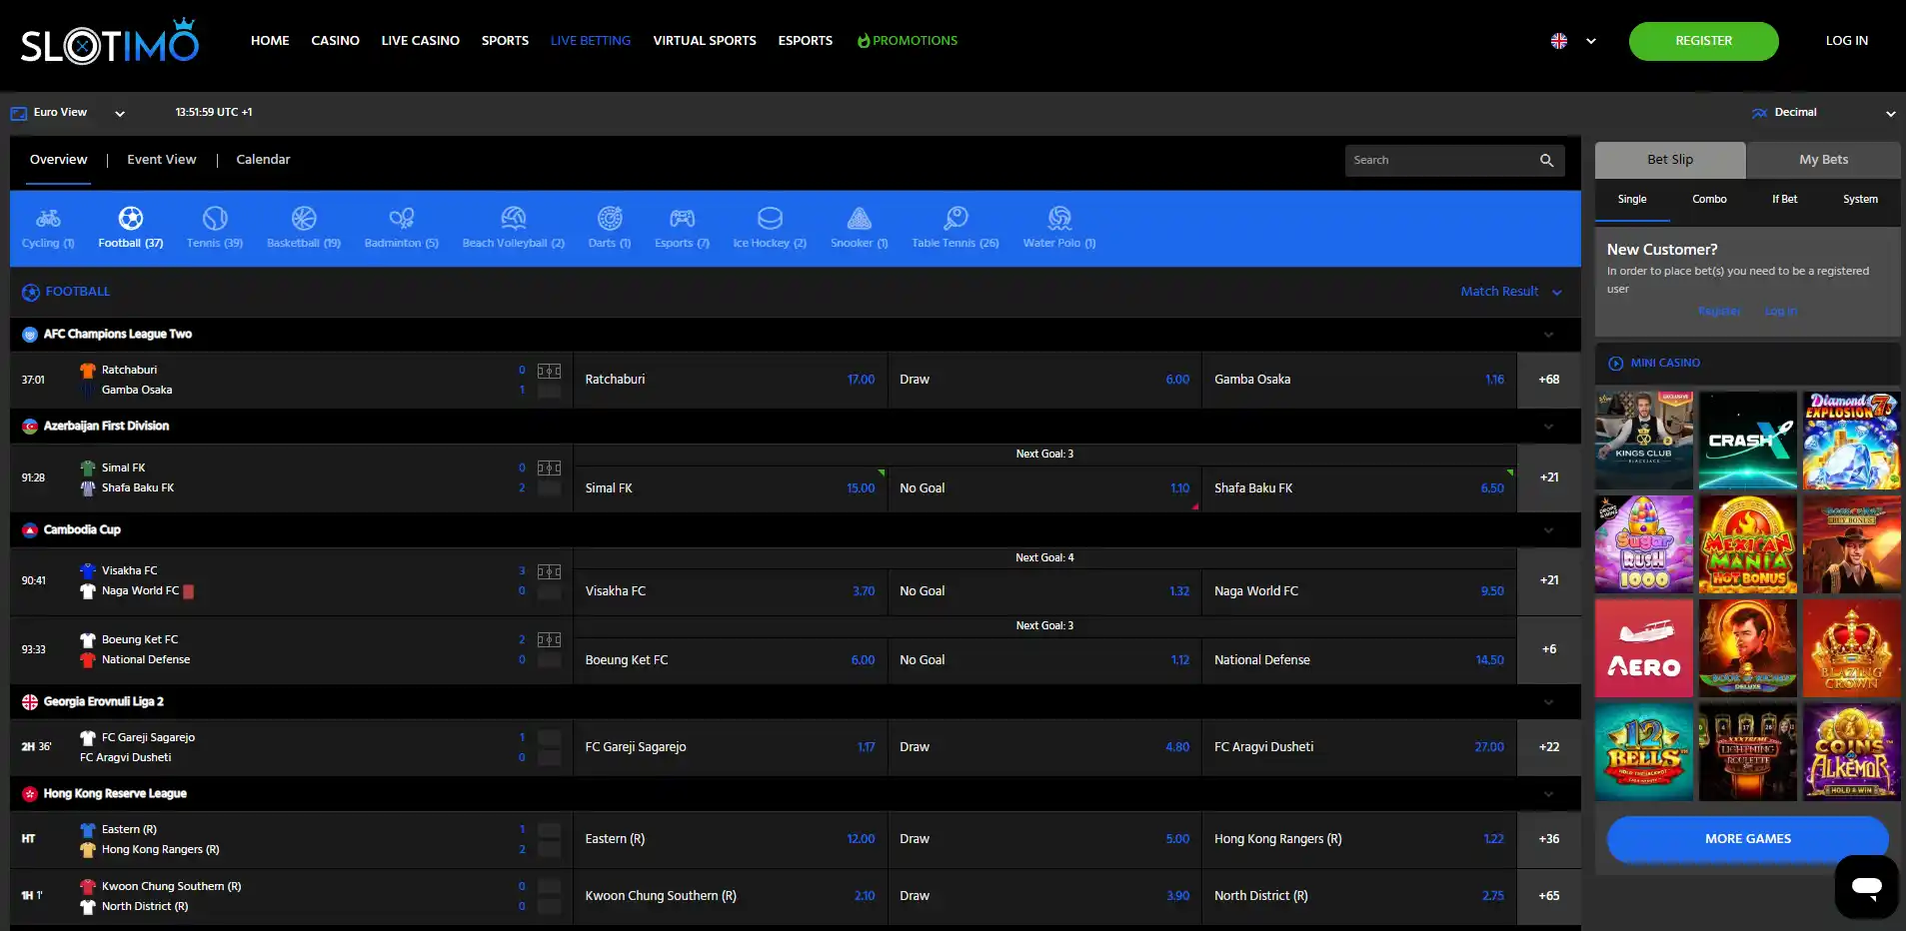Select the Badminton sport icon
This screenshot has width=1906, height=931.
[402, 218]
